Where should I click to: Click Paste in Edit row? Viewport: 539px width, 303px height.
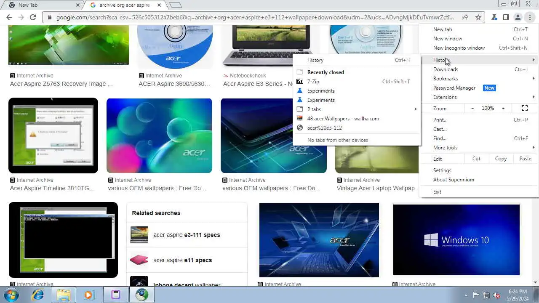point(526,159)
